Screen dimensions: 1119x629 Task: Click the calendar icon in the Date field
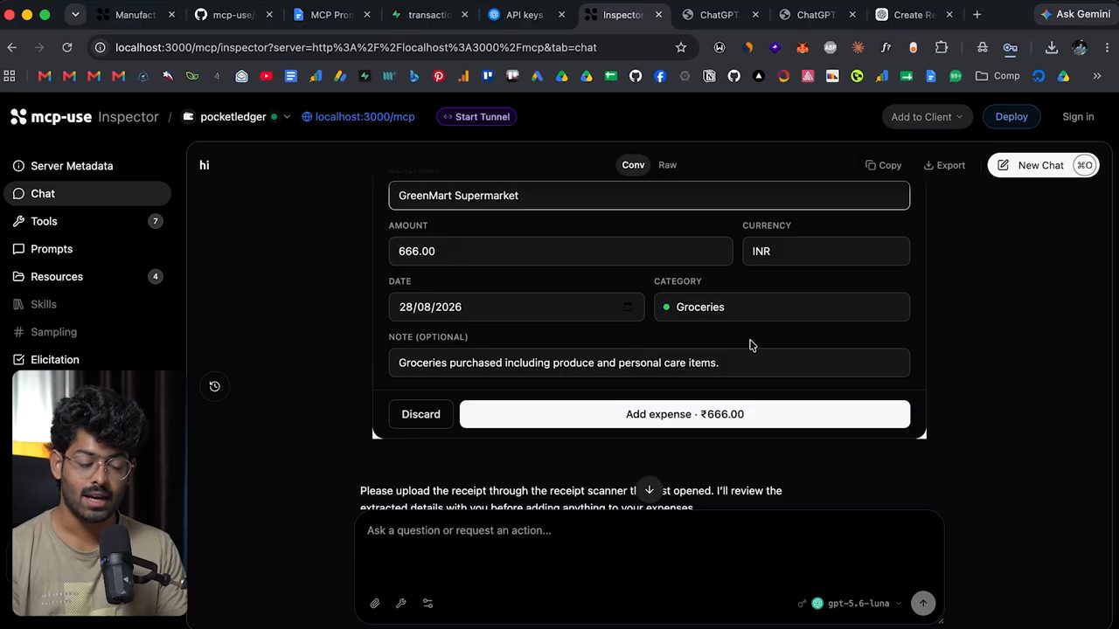(x=628, y=307)
